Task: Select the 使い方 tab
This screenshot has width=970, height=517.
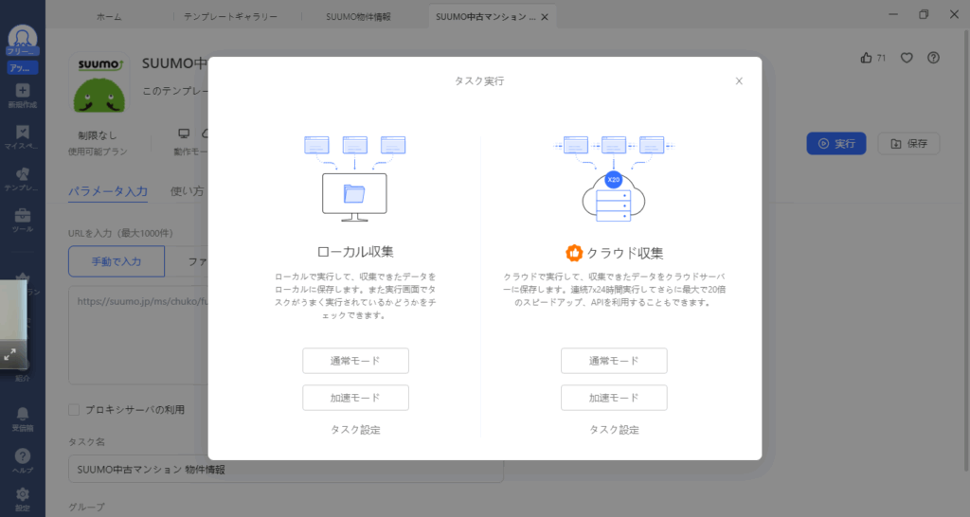Action: [187, 191]
